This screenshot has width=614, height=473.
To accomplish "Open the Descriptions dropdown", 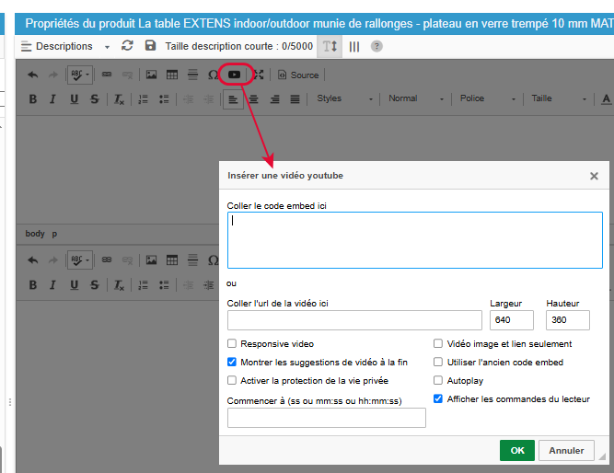I will (64, 46).
